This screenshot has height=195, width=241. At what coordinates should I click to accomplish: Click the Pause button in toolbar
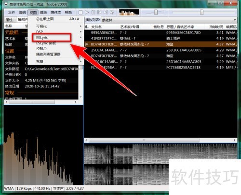tap(93, 13)
